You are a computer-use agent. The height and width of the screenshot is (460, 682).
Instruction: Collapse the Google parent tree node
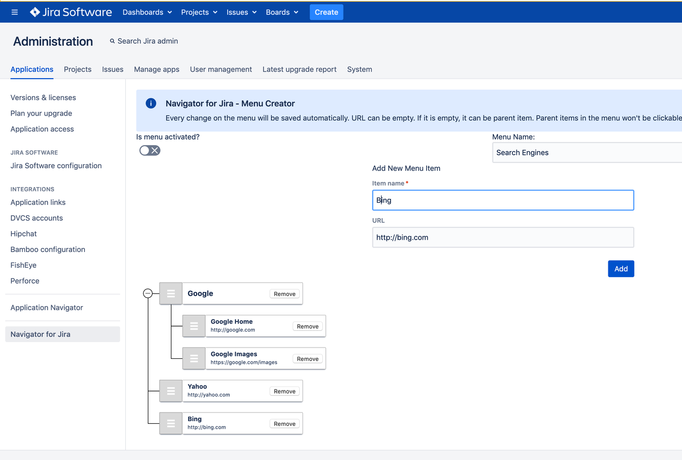[148, 293]
